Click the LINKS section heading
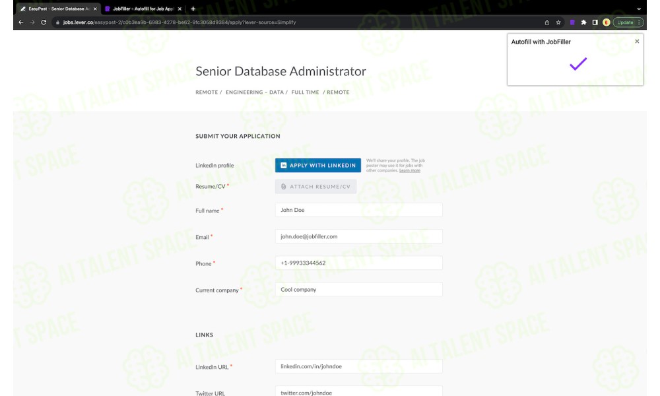The width and height of the screenshot is (660, 396). pyautogui.click(x=204, y=335)
